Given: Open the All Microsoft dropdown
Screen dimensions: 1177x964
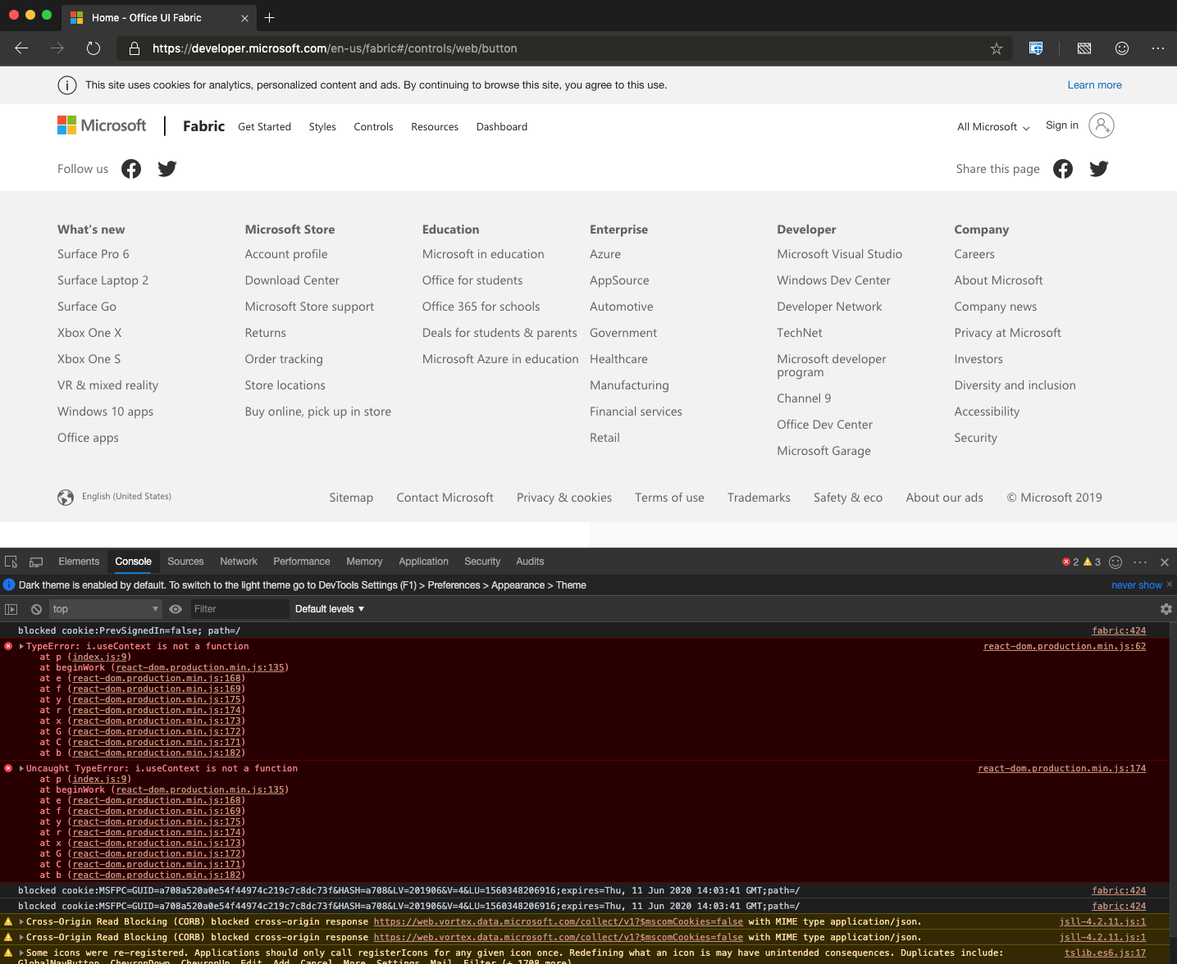Looking at the screenshot, I should click(x=993, y=127).
